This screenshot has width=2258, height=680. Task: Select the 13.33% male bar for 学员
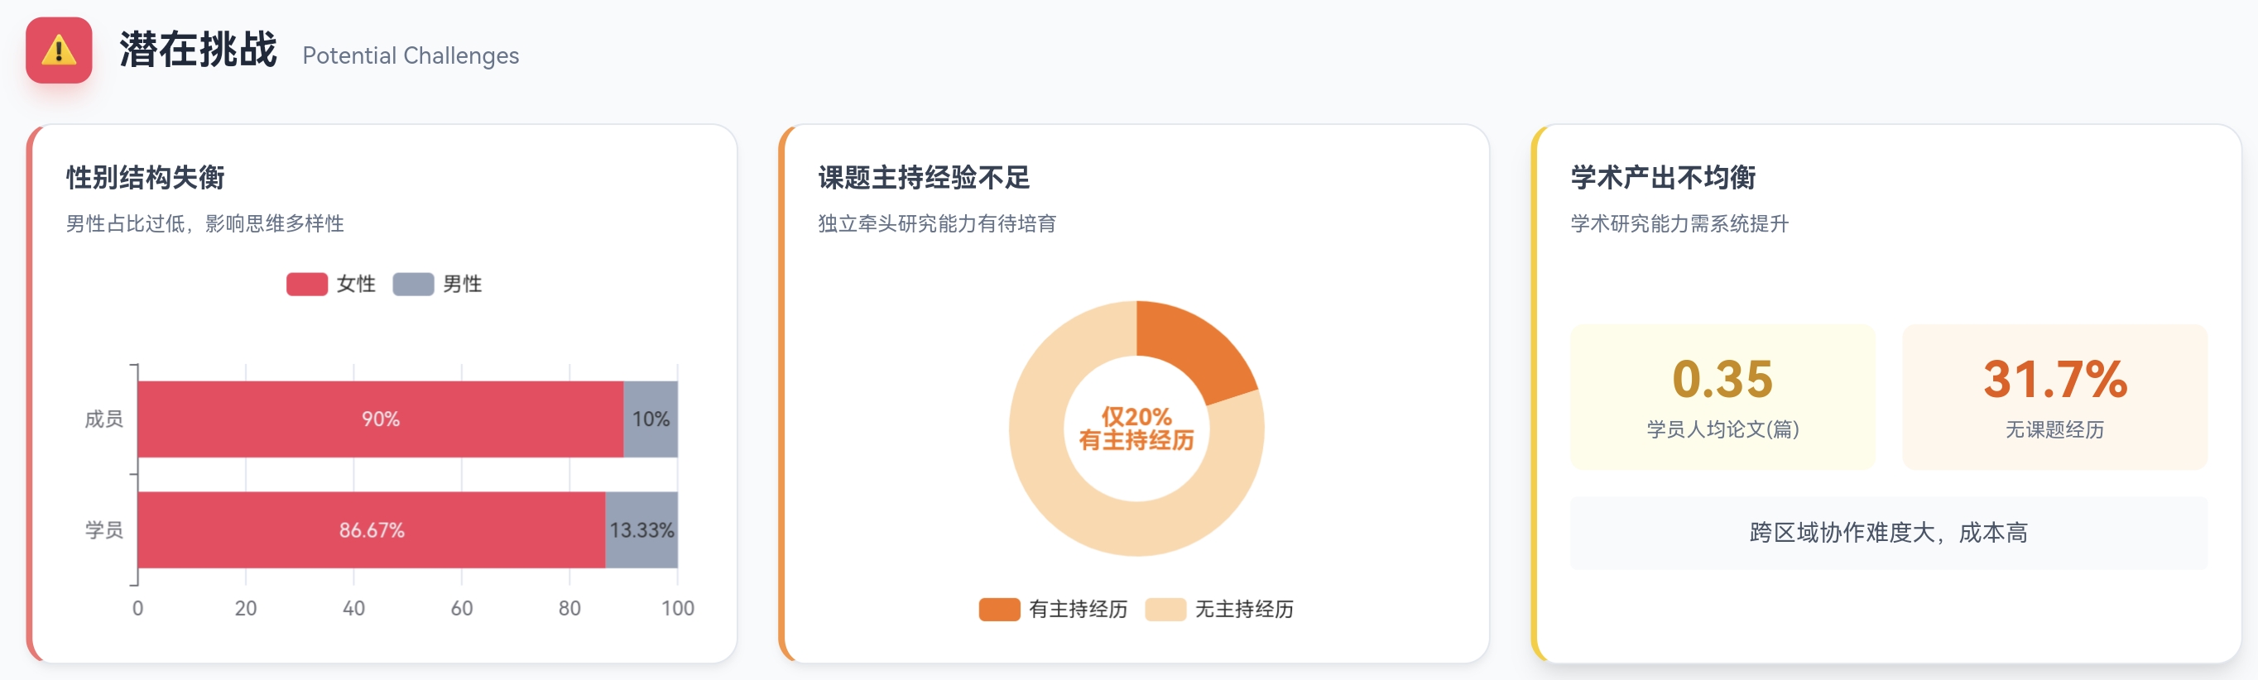[641, 530]
